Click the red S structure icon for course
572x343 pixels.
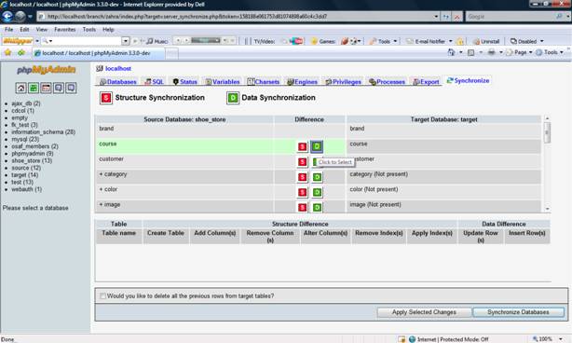(x=302, y=146)
